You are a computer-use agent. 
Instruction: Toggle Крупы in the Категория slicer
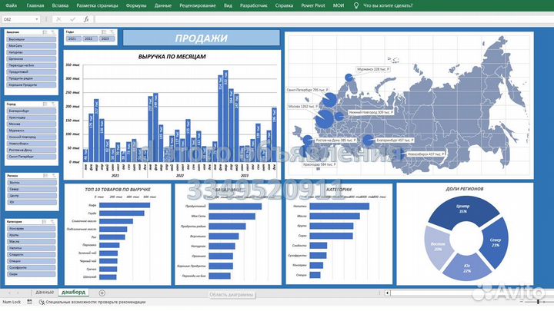(x=31, y=235)
